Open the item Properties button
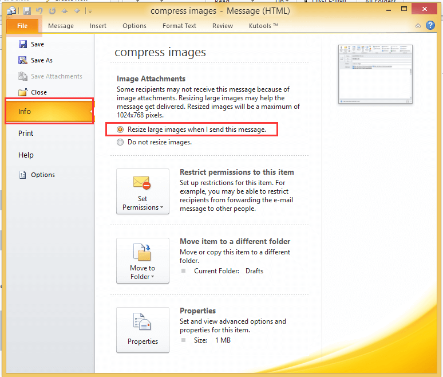The image size is (443, 377). click(x=143, y=329)
